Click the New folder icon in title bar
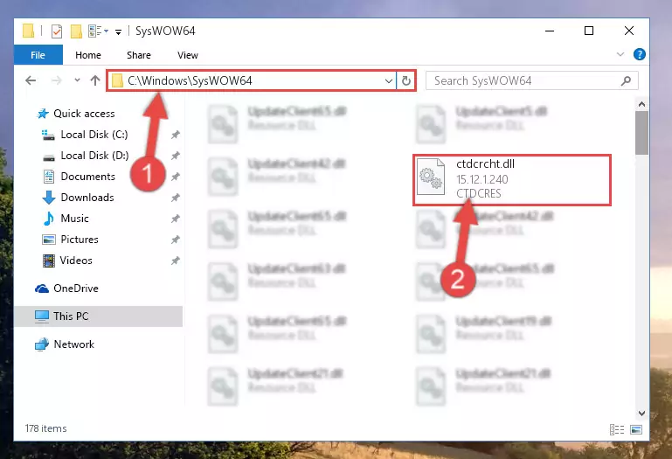Screen dimensions: 672x459 (x=76, y=31)
